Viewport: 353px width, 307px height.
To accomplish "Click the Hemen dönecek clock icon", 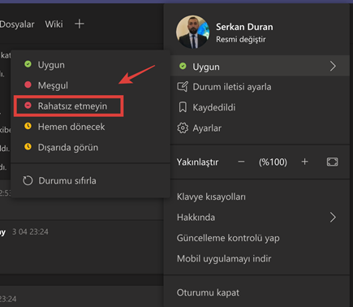I will point(28,126).
